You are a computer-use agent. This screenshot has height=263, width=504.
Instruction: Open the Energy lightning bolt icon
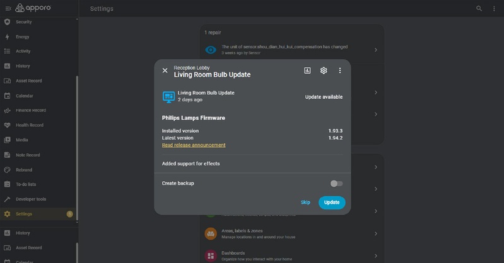click(7, 37)
